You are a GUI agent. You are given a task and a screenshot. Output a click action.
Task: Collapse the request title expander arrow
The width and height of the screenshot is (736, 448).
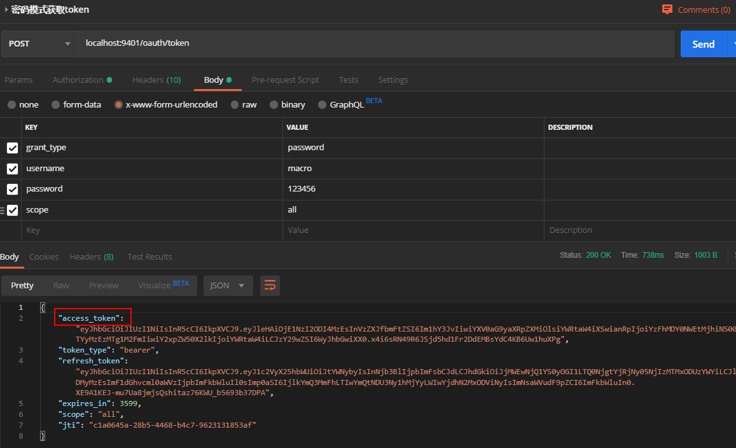(6, 10)
